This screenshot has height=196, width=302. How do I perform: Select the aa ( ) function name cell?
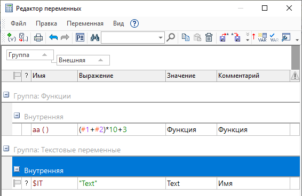54,129
